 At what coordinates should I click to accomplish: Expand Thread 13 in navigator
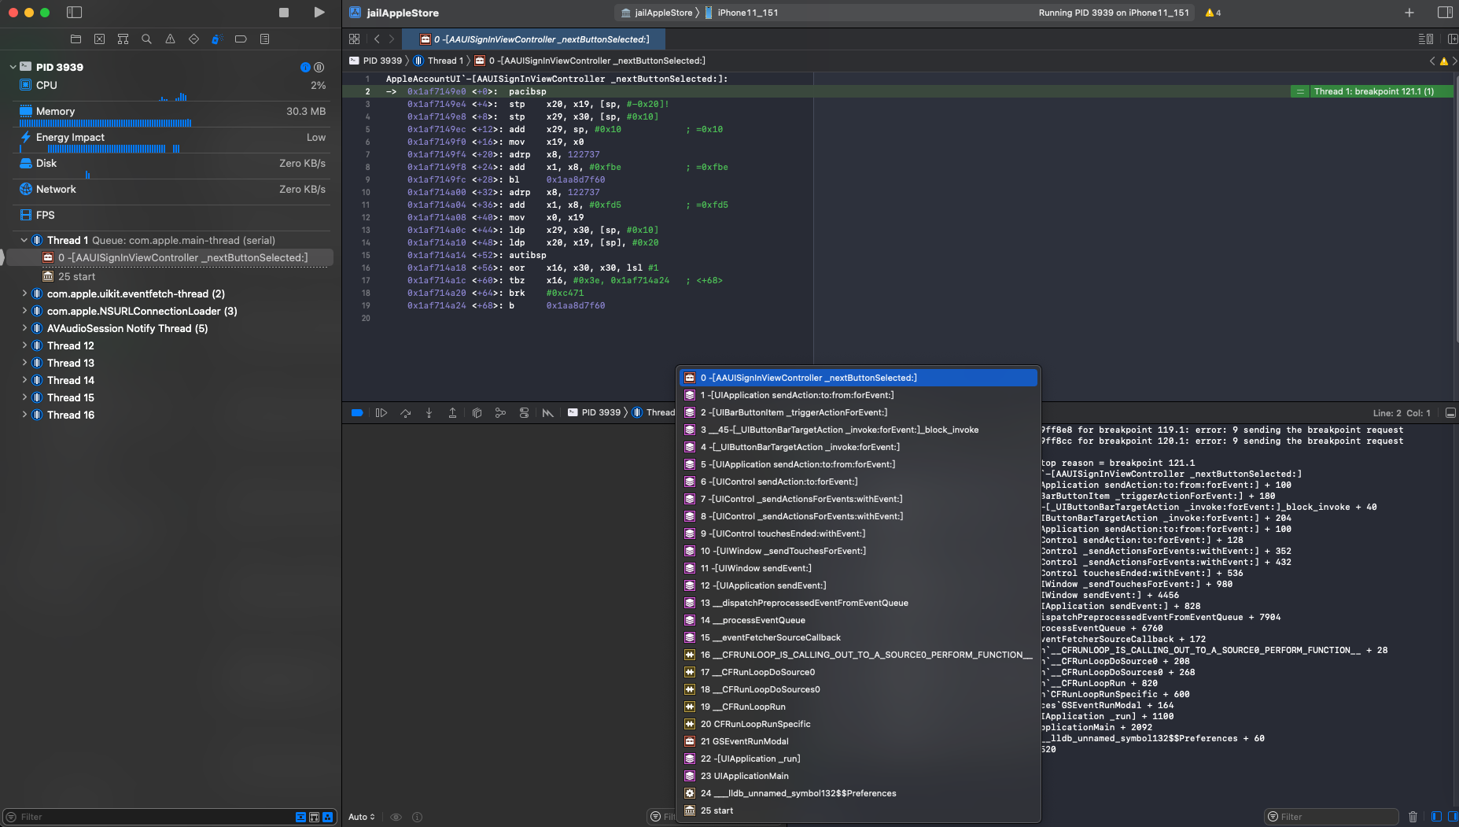24,363
